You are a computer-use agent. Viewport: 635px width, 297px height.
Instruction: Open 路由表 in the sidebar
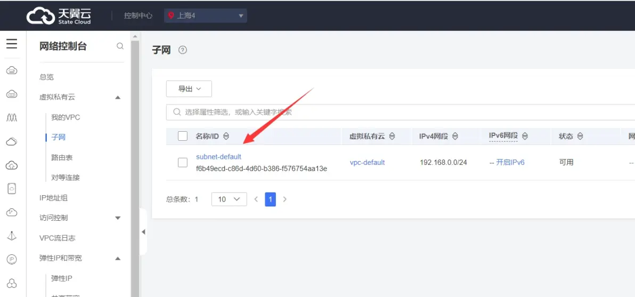click(x=62, y=158)
